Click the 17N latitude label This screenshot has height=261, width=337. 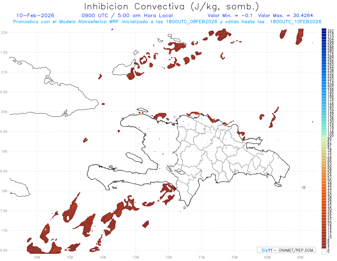pyautogui.click(x=4, y=231)
